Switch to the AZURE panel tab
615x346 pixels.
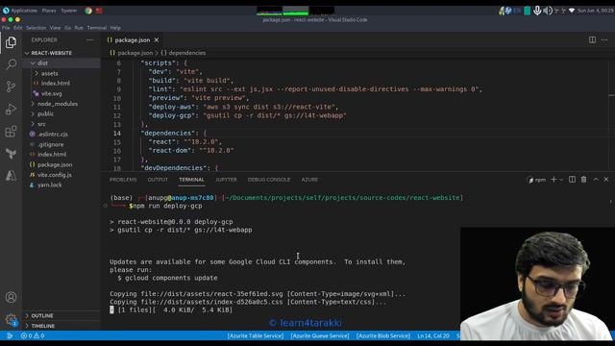point(309,180)
